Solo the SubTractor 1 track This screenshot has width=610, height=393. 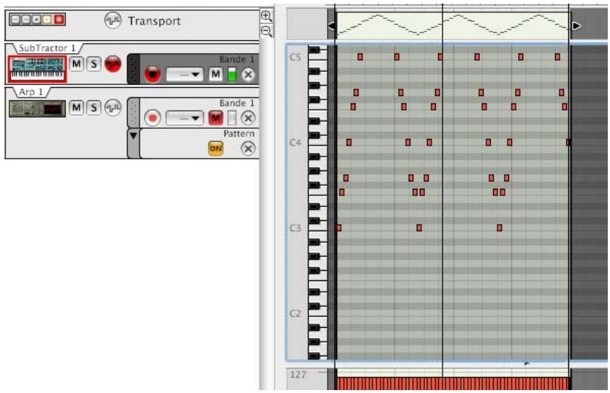coord(94,64)
